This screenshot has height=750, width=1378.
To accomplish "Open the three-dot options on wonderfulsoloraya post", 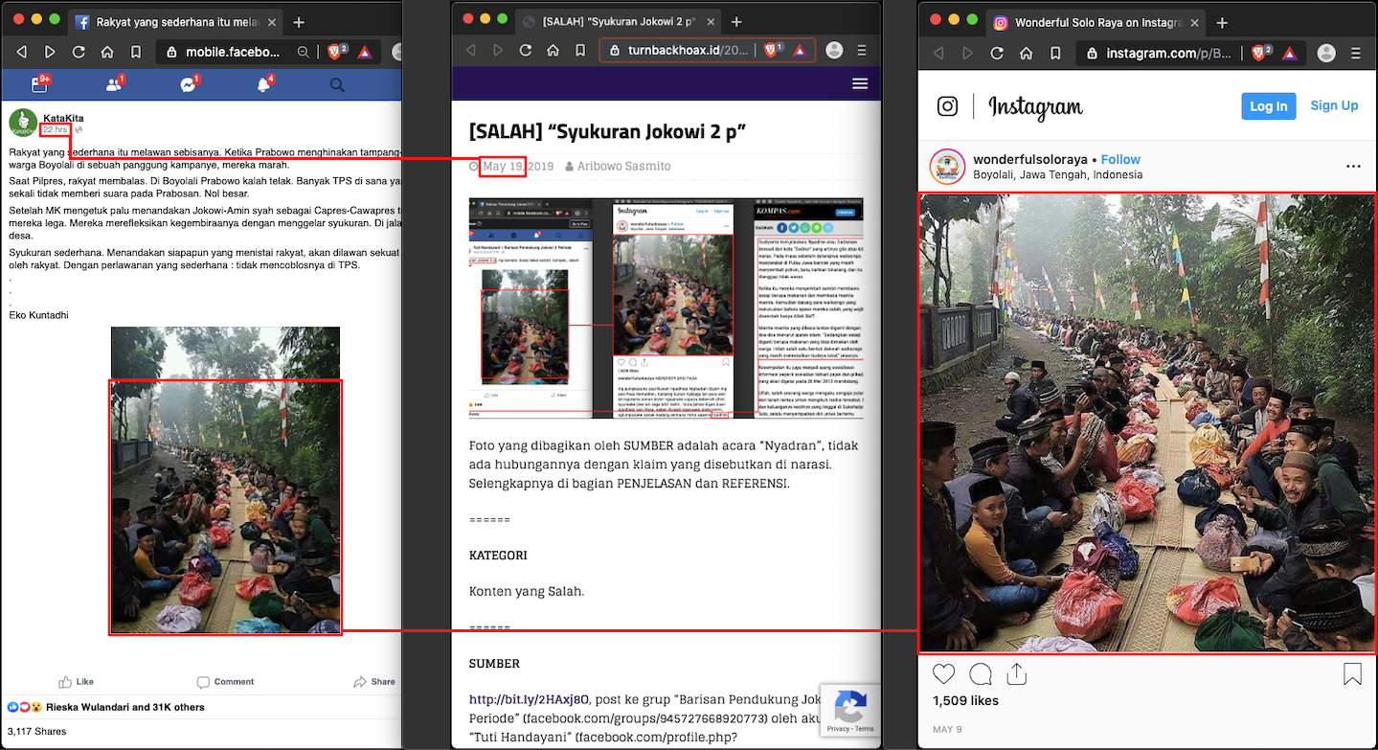I will 1353,166.
